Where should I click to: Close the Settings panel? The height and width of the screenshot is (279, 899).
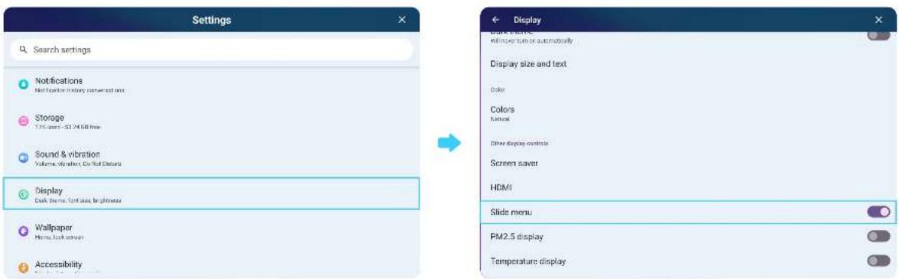click(x=402, y=20)
